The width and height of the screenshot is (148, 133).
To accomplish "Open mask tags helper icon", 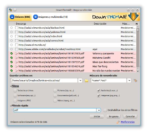I will click(136, 81).
